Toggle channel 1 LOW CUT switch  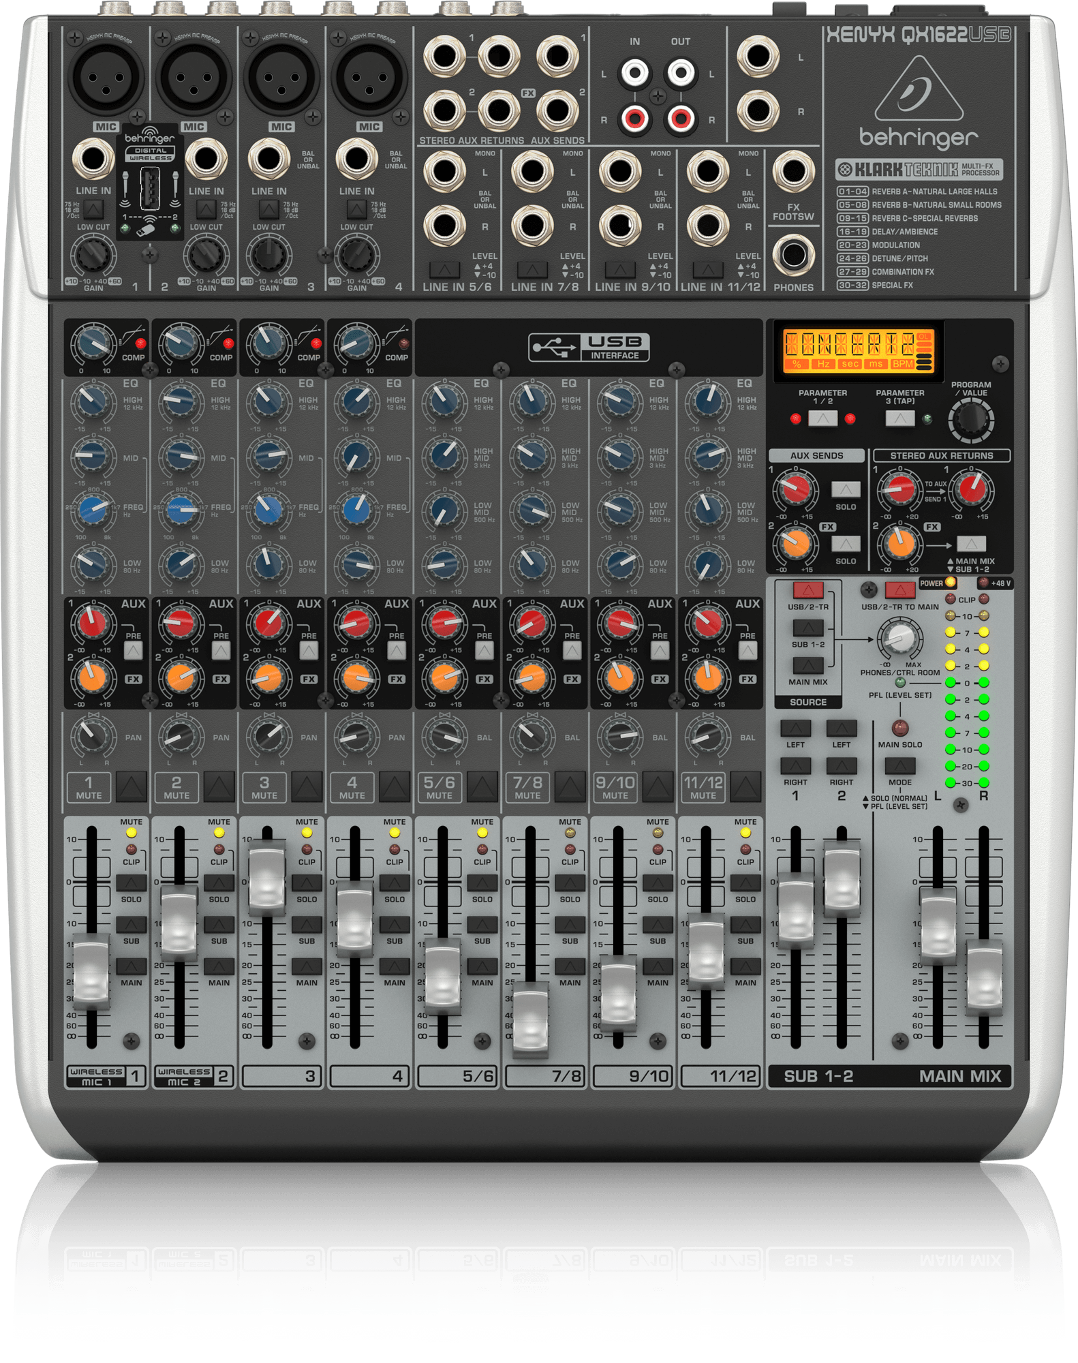click(x=94, y=209)
